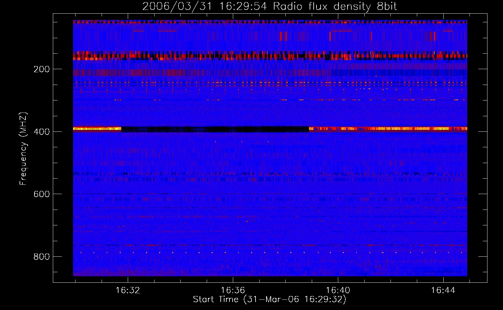Click the 800 frequency tick label
This screenshot has width=503, height=310.
click(x=41, y=257)
